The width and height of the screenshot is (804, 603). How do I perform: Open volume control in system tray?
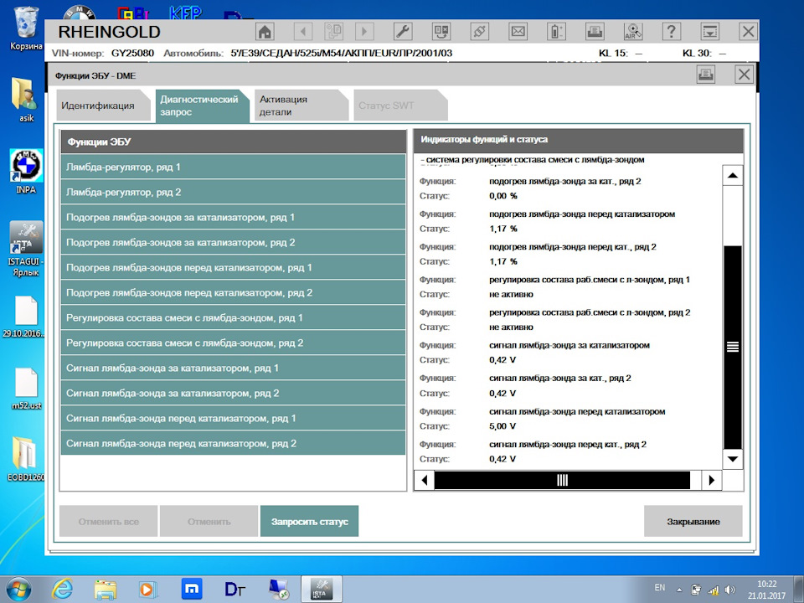pos(730,590)
